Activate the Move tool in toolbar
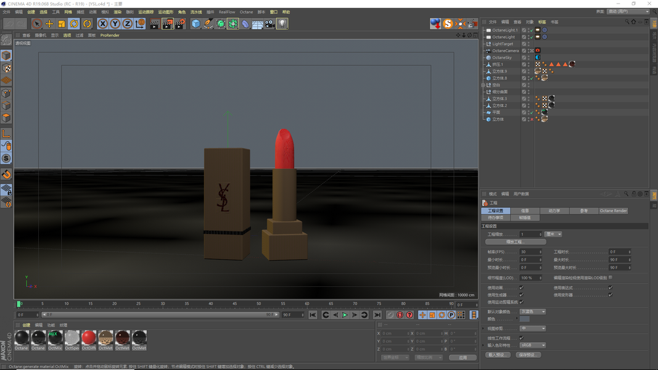 pos(49,24)
